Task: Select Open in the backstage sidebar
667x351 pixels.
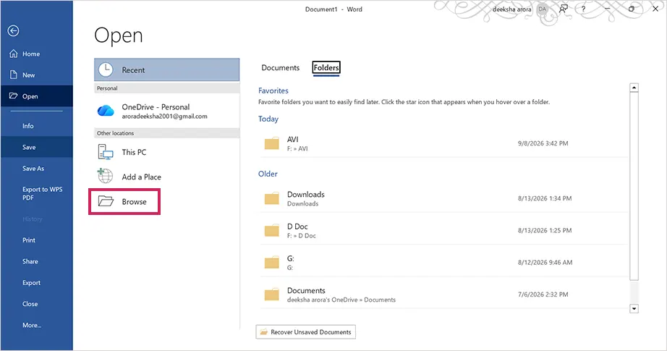Action: point(36,96)
